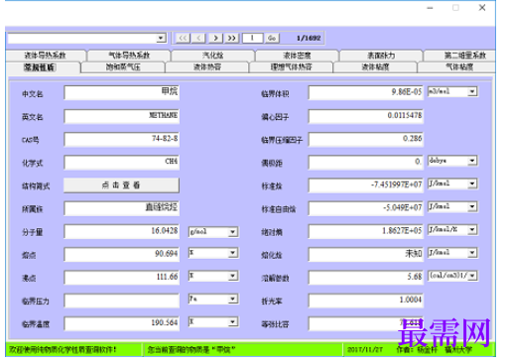509x364 pixels.
Task: Switch to 气体导热系数 tab
Action: (x=129, y=56)
